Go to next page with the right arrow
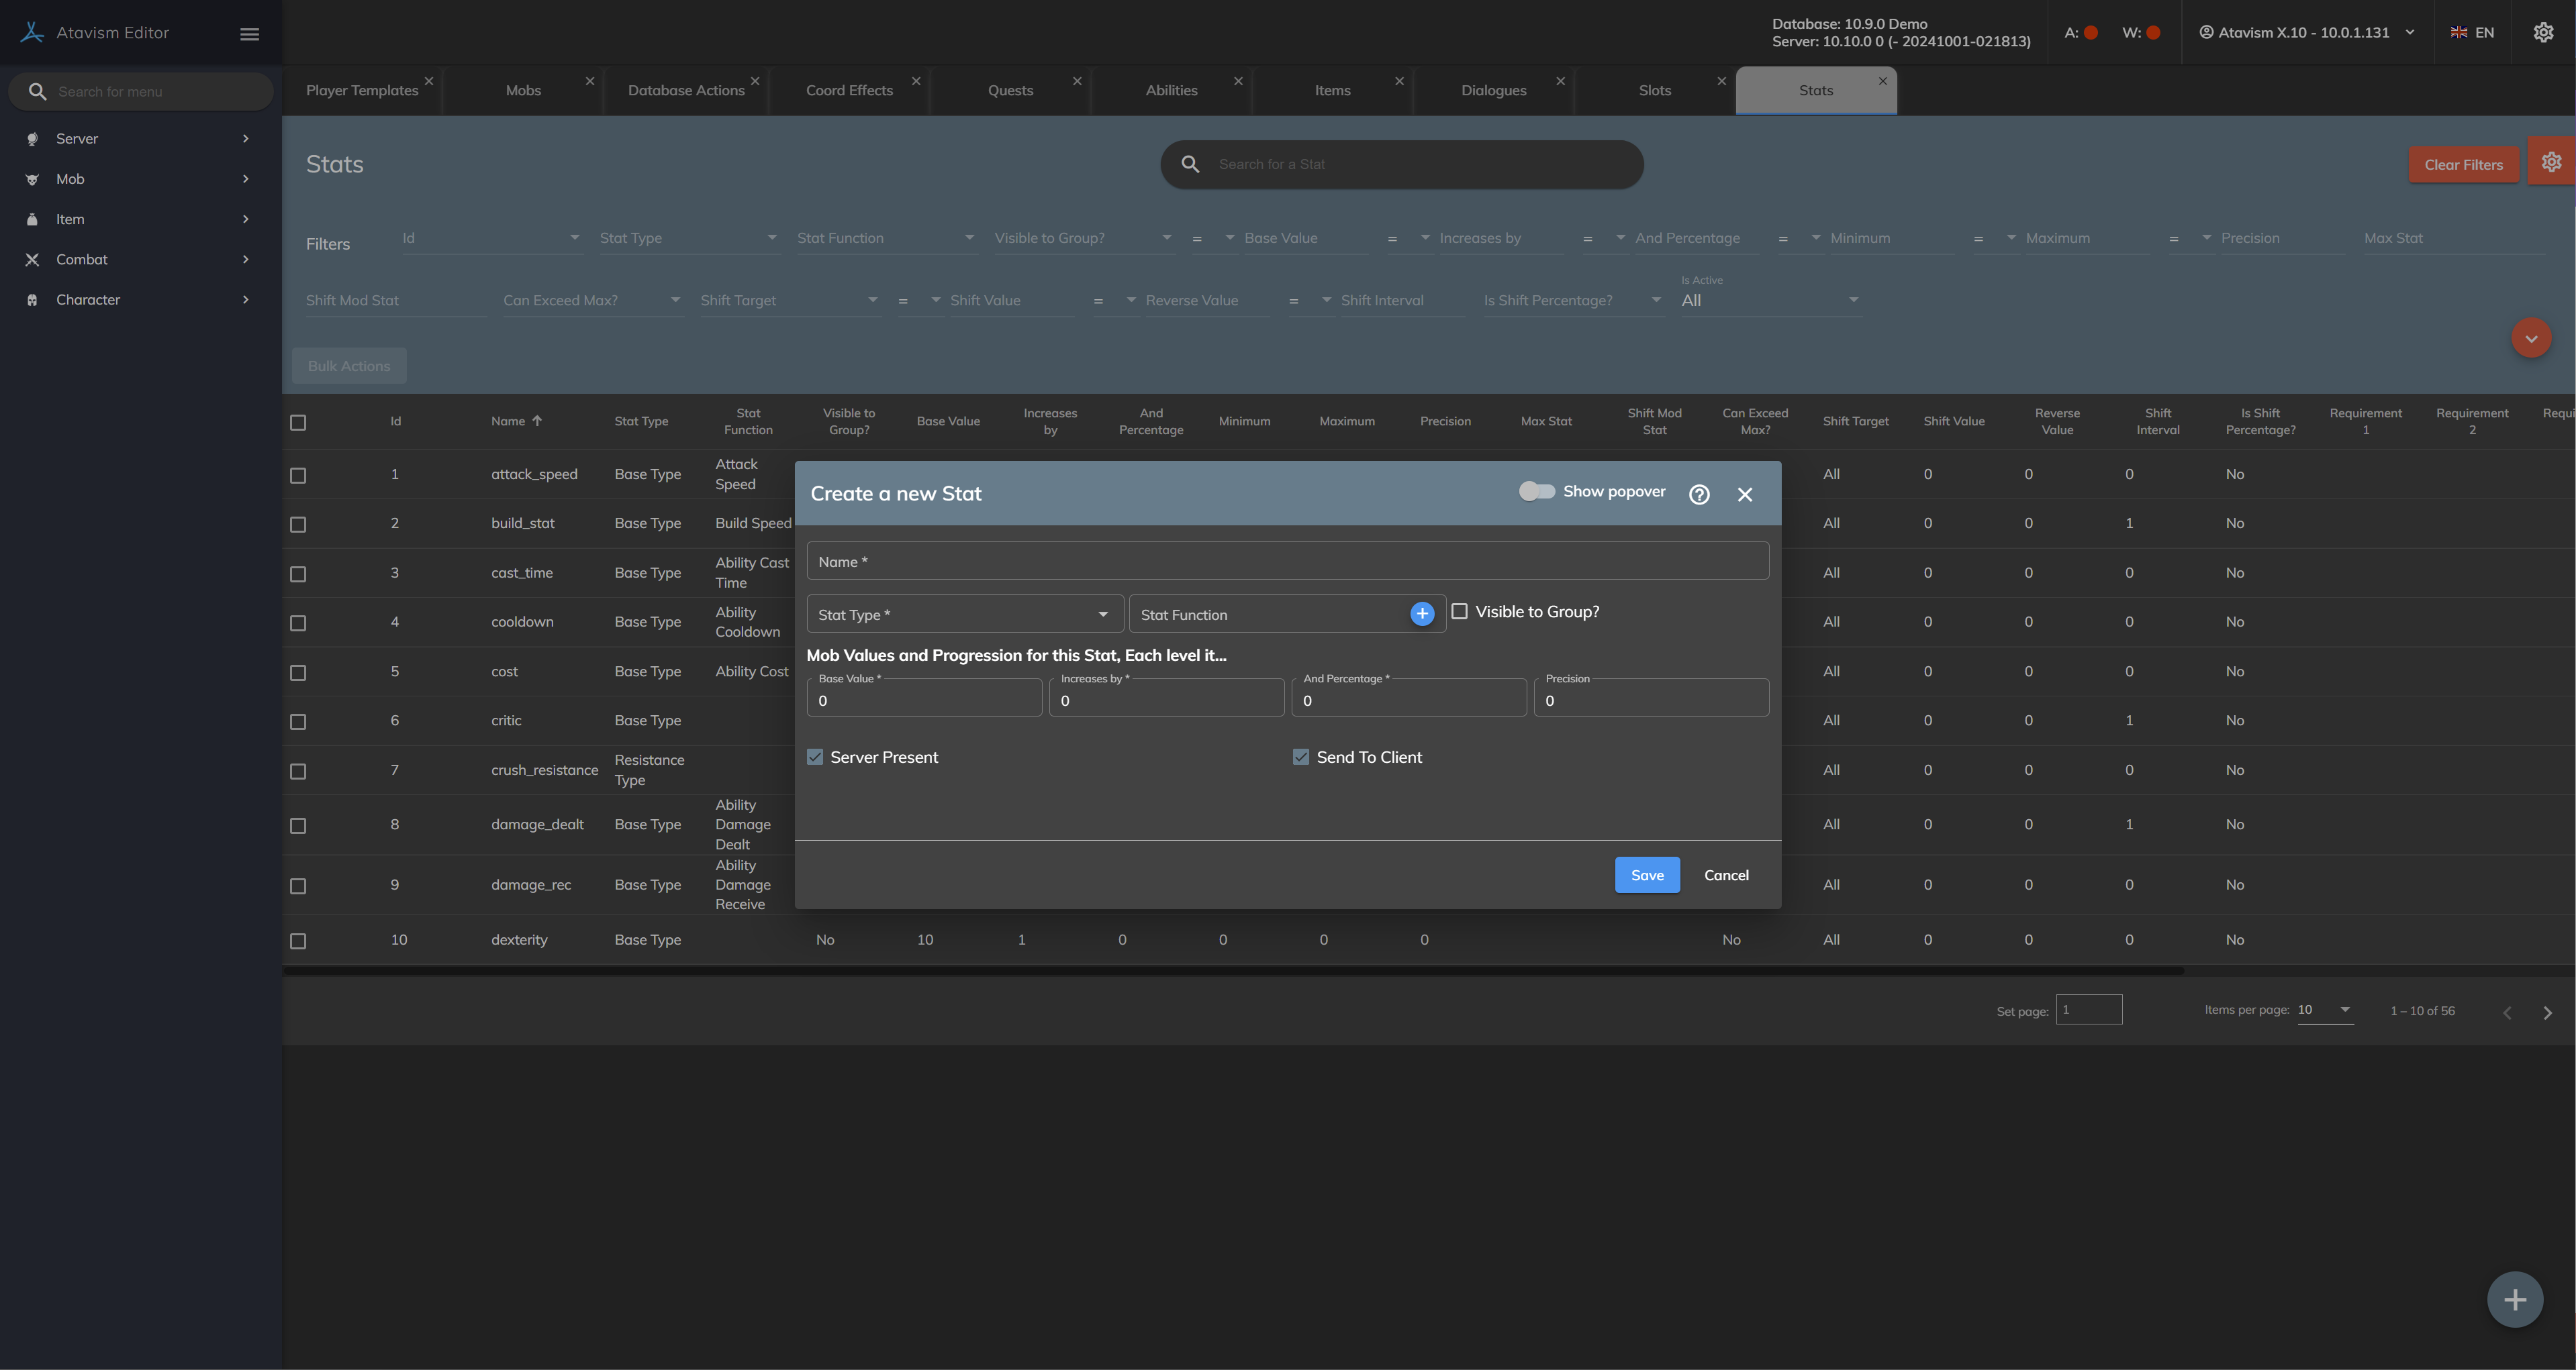This screenshot has width=2576, height=1370. pyautogui.click(x=2547, y=1012)
